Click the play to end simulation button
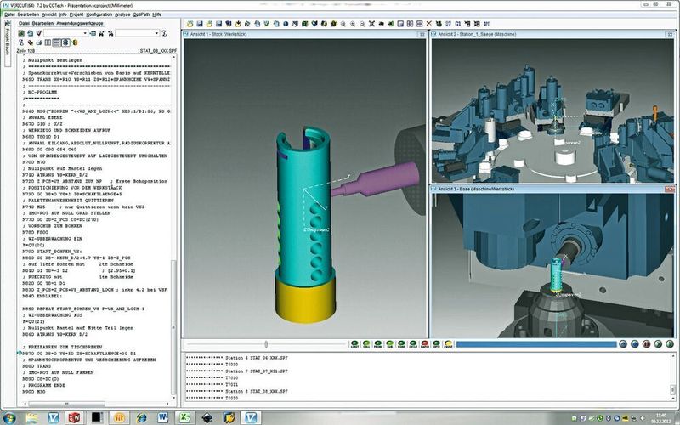Viewport: 680px width, 425px height. click(670, 344)
